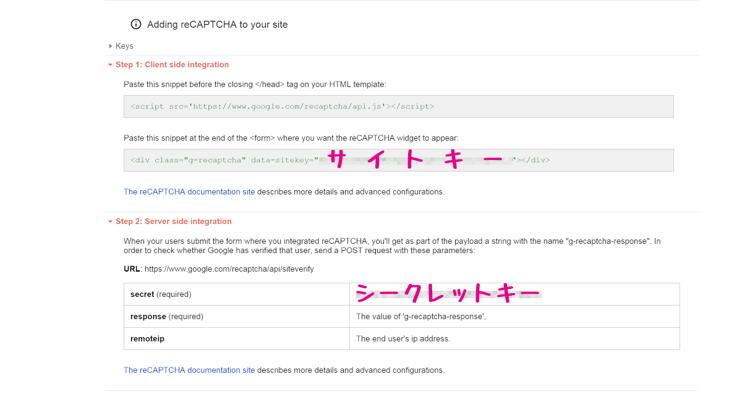Screen dimensions: 742x413
Task: Open the bottom reCAPTCHA documentation site link
Action: pyautogui.click(x=189, y=370)
